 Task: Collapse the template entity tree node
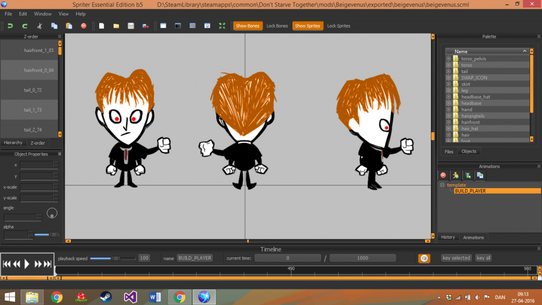click(442, 185)
